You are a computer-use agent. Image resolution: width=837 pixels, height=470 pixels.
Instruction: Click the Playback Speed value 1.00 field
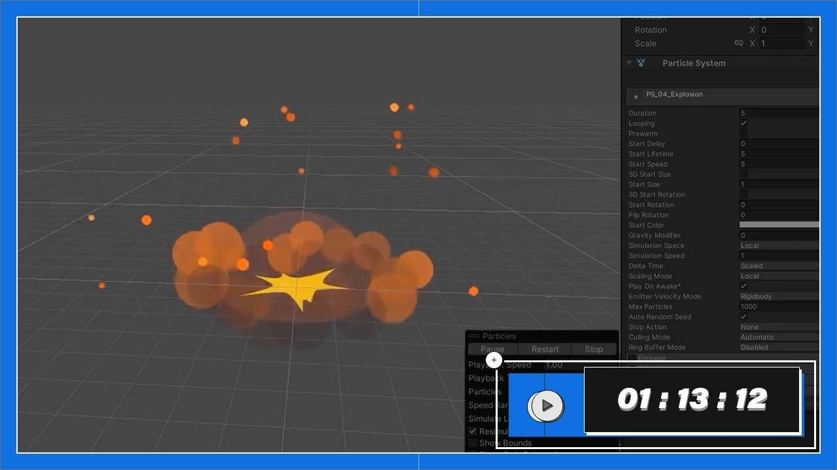point(580,365)
